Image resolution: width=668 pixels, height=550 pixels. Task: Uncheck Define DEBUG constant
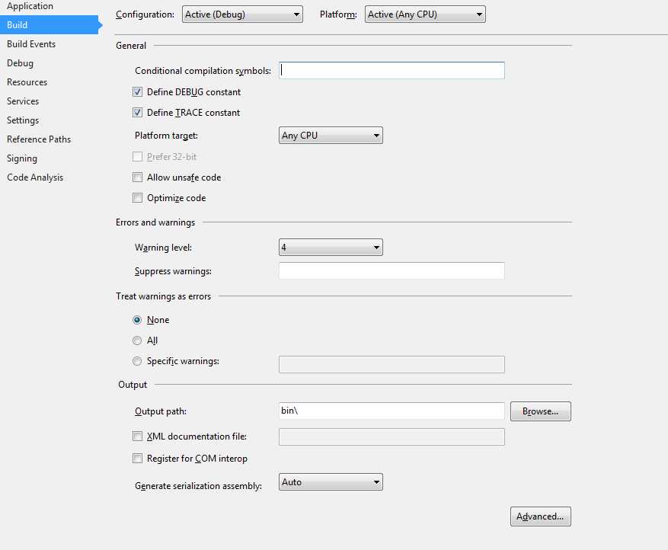pos(137,92)
